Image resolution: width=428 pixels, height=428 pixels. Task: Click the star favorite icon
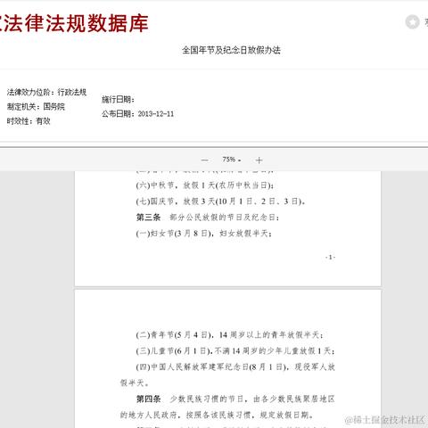coord(412,21)
